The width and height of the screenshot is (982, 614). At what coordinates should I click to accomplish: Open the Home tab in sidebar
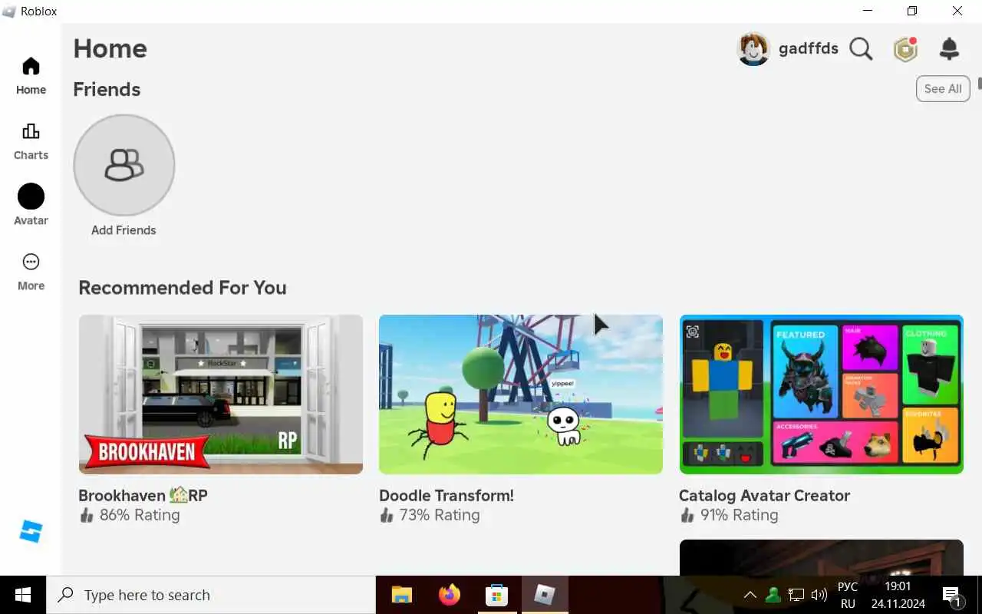click(31, 76)
